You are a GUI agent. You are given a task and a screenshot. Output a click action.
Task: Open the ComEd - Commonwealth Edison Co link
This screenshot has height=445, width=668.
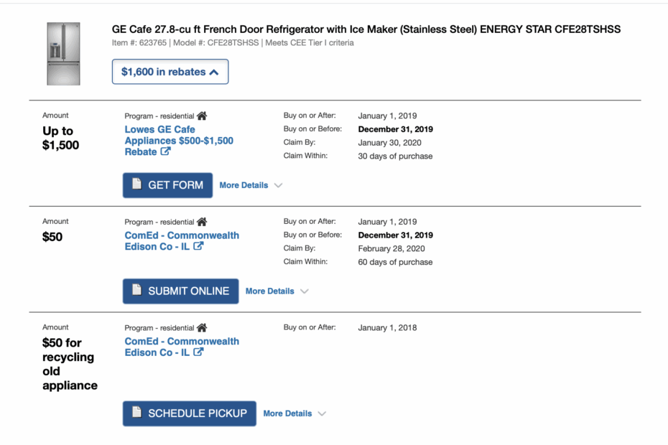[182, 240]
